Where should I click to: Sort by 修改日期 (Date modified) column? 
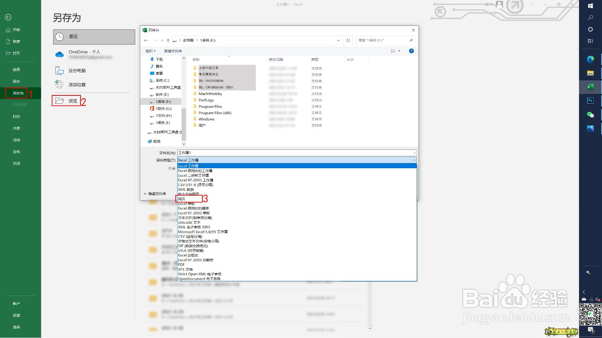(276, 59)
